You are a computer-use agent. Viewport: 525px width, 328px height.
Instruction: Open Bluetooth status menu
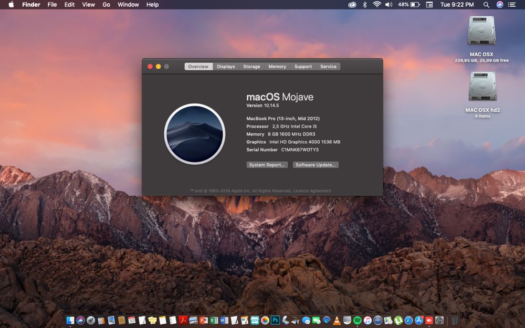tap(365, 5)
